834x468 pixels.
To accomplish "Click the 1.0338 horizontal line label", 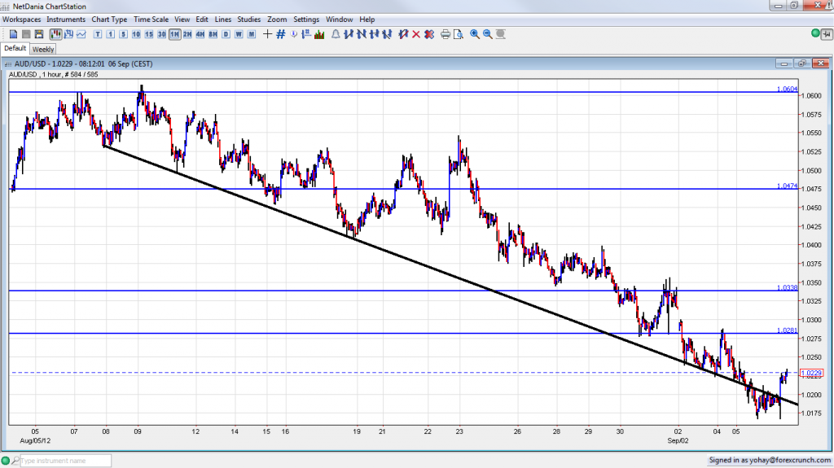I will coord(788,287).
